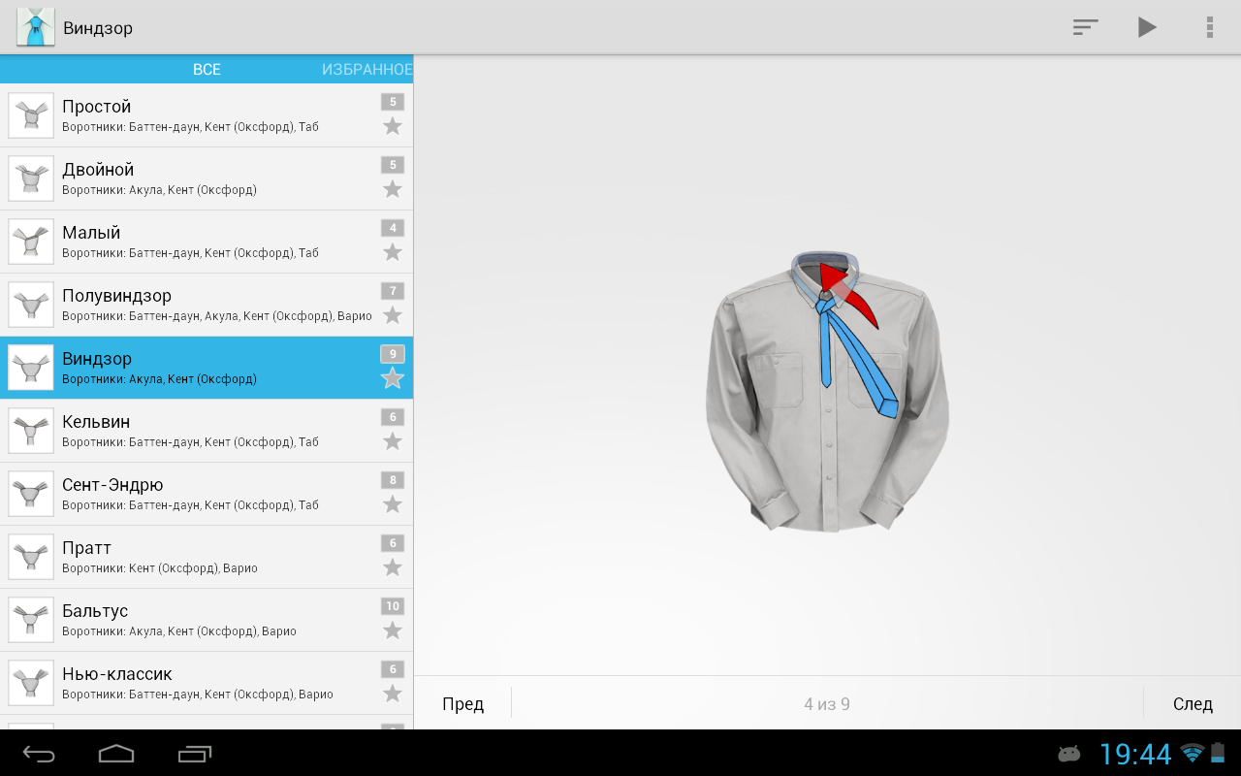Tap the Android debug icon in status bar

click(1069, 754)
